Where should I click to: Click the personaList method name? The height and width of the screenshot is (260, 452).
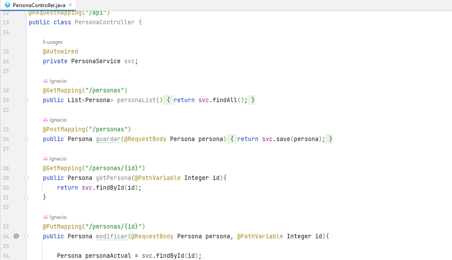click(137, 100)
